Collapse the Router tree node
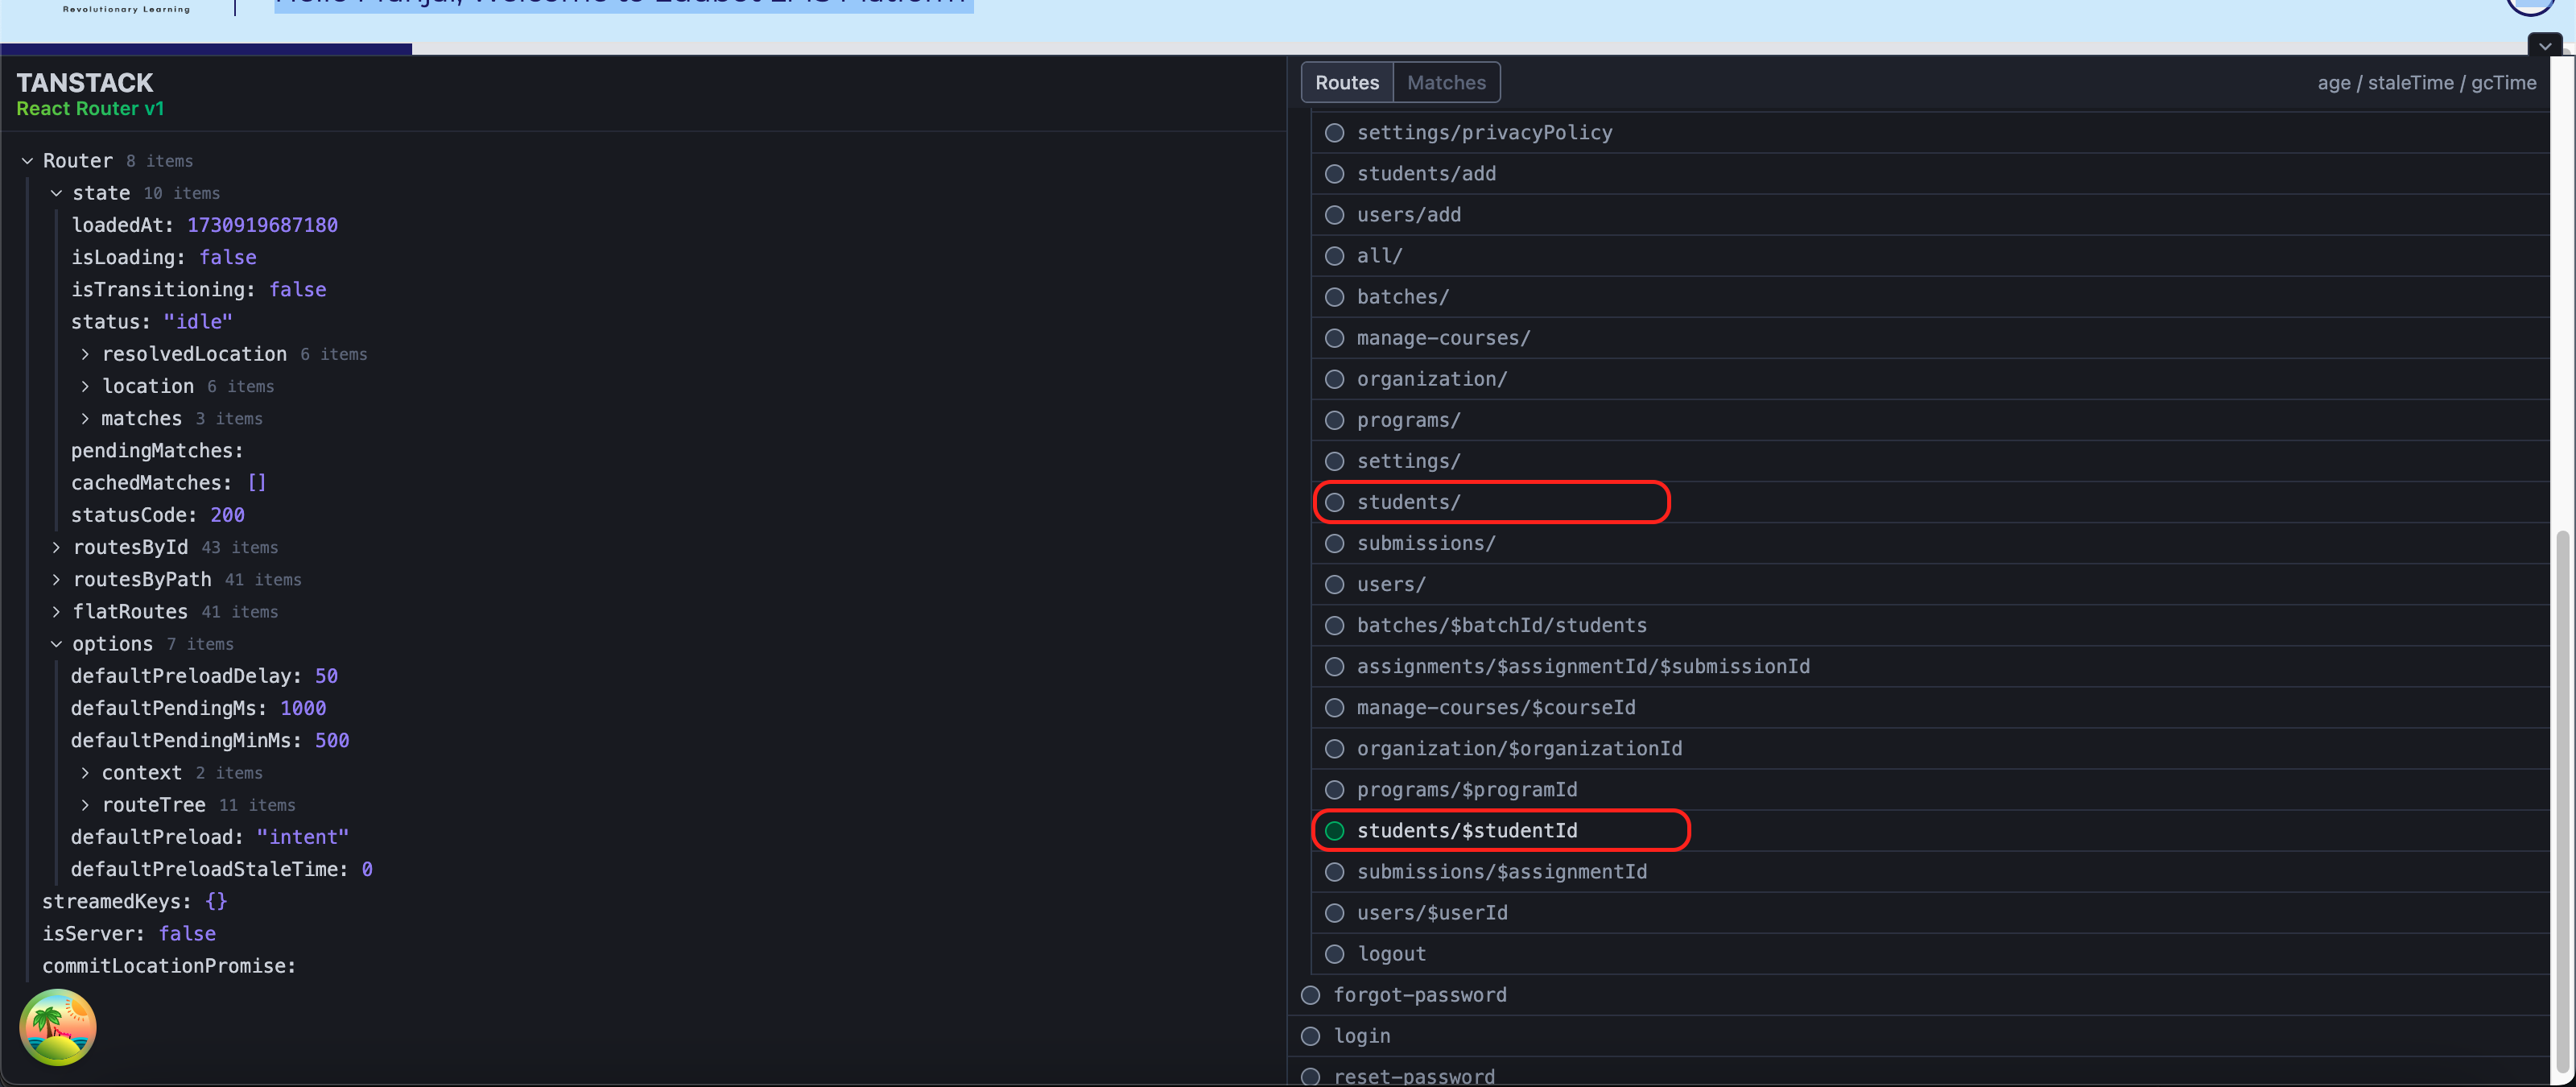The height and width of the screenshot is (1087, 2576). tap(28, 161)
